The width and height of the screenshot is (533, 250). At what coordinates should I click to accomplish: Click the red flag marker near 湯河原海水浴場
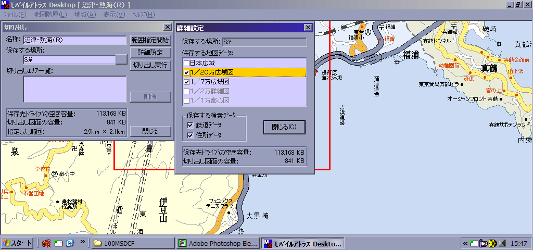(x=318, y=72)
